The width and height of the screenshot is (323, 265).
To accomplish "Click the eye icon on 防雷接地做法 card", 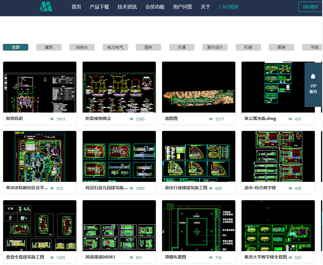I will pos(131,119).
